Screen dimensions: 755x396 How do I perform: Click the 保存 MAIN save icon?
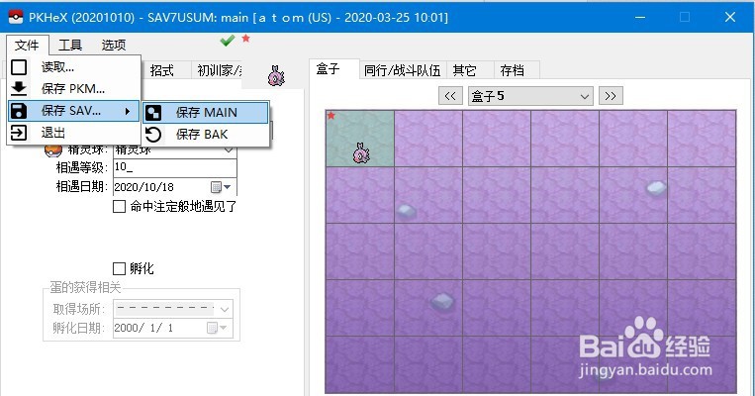[x=153, y=113]
